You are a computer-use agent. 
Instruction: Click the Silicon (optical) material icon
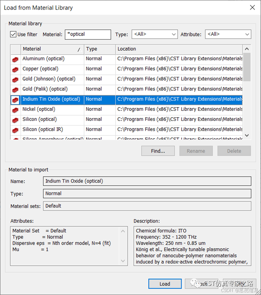[15, 120]
